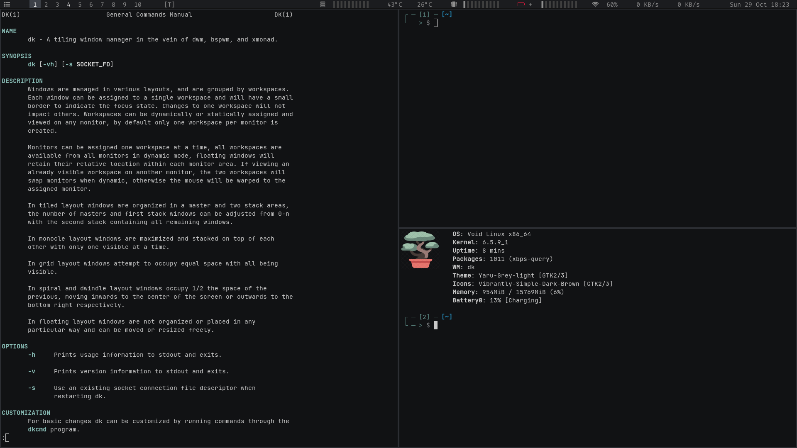Click the CUSTOMIZATION heading

[x=26, y=413]
